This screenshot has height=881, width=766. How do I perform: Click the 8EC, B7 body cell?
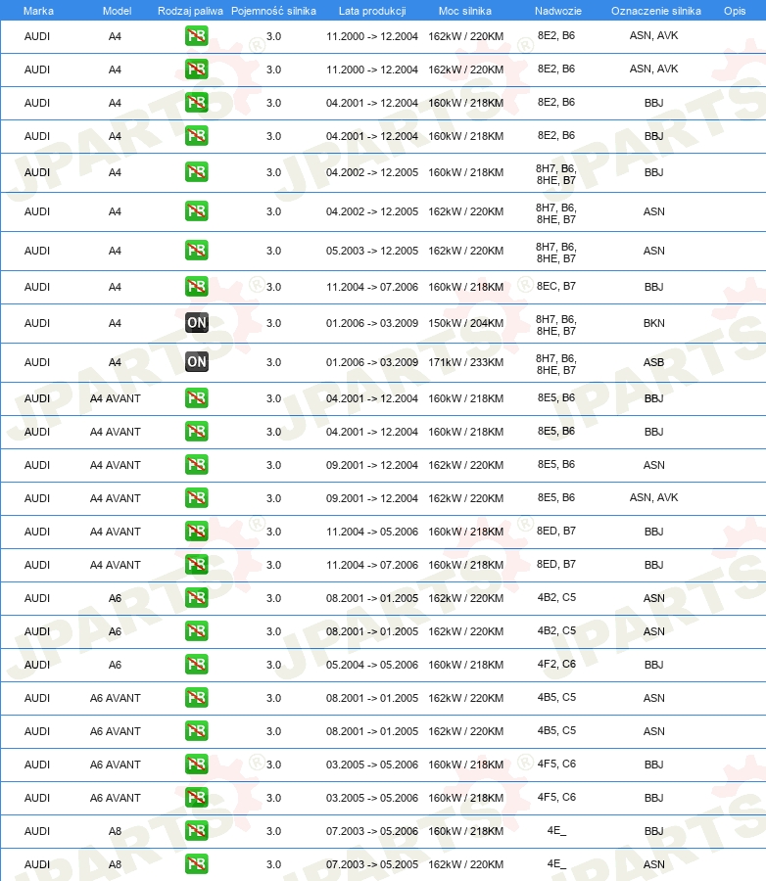[556, 286]
